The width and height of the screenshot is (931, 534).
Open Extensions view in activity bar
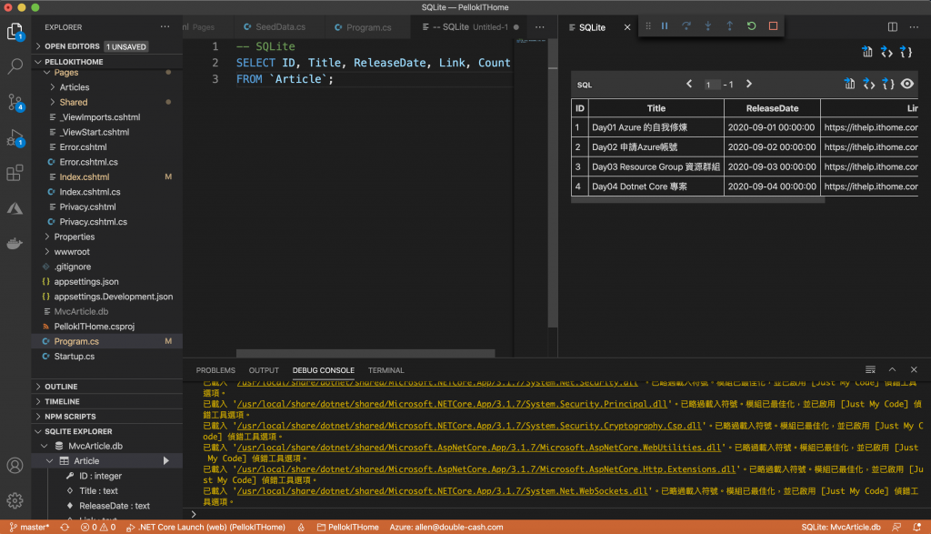click(x=15, y=173)
